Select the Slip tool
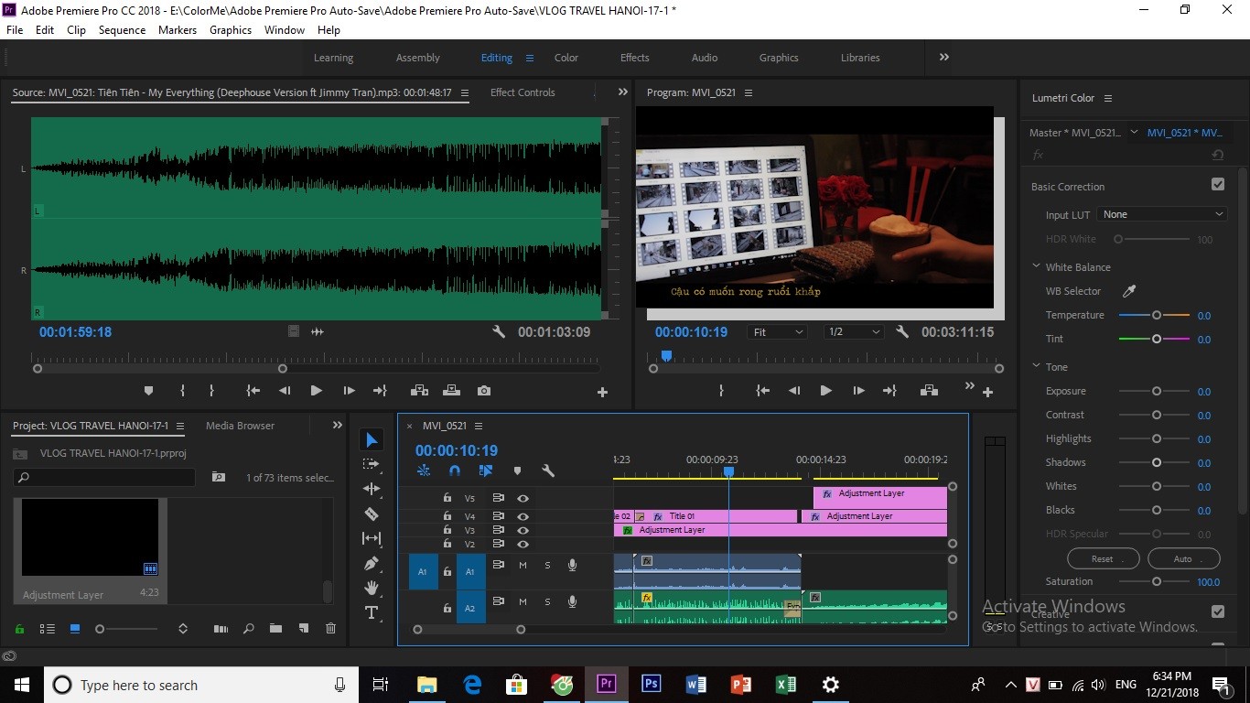 372,538
